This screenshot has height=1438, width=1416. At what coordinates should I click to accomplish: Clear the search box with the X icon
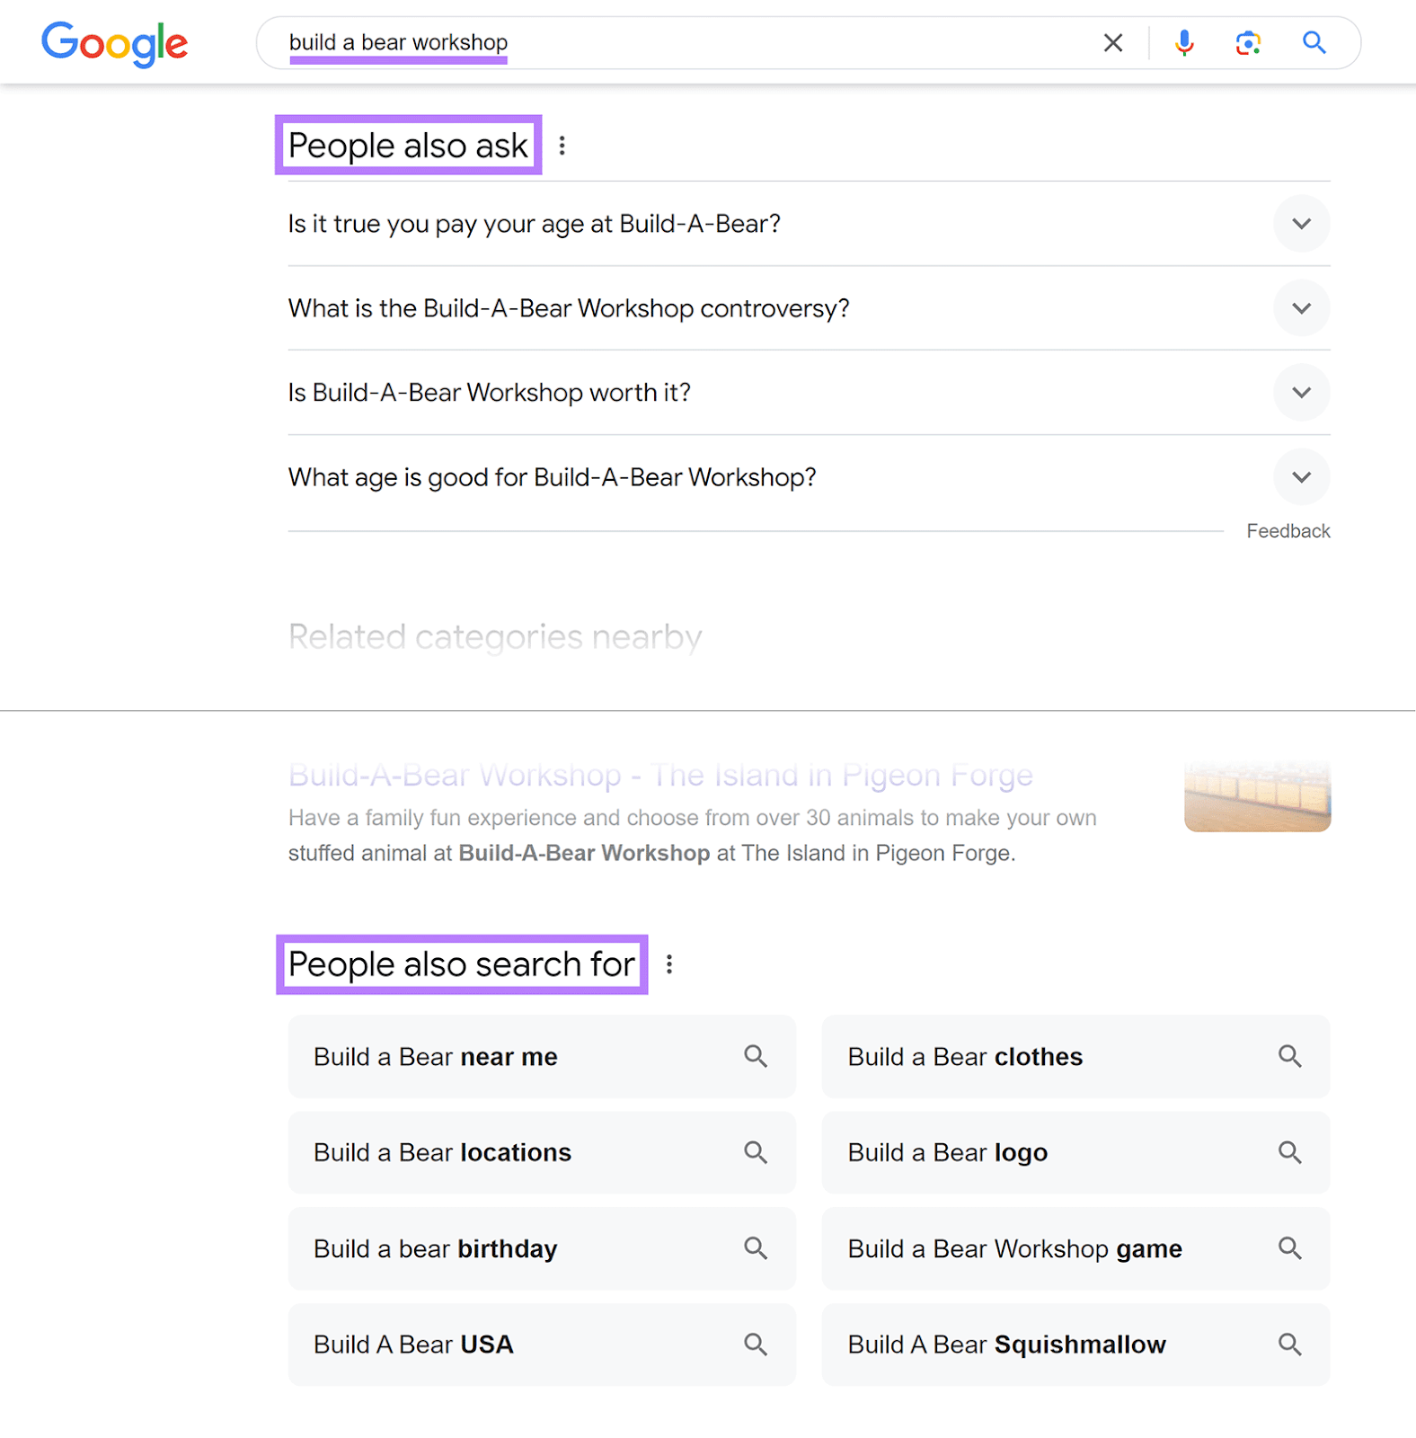pyautogui.click(x=1112, y=42)
